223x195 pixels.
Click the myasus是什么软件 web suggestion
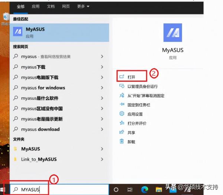tap(40, 98)
